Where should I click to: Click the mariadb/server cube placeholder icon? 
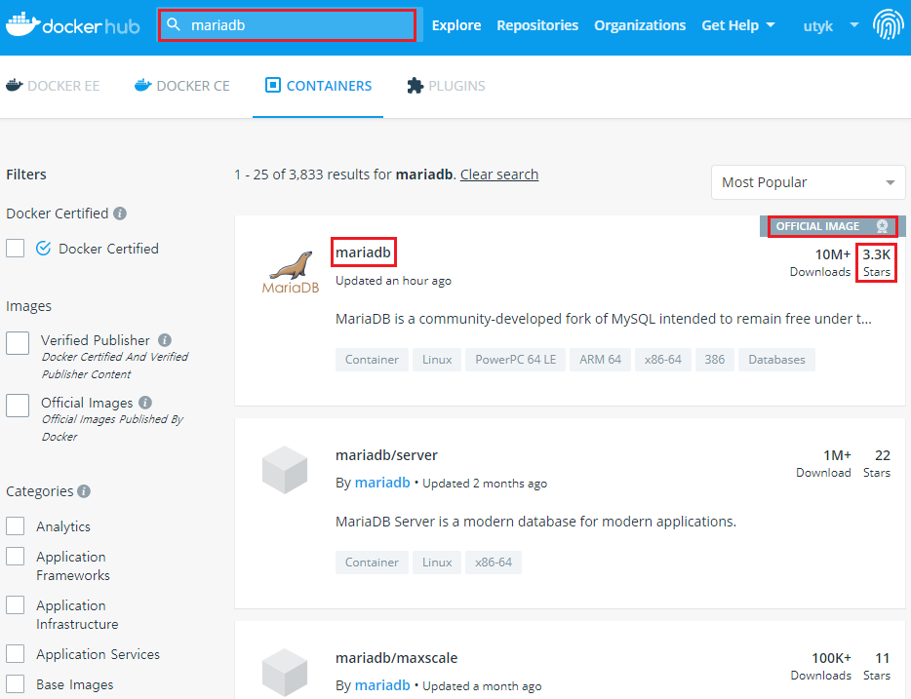point(285,470)
